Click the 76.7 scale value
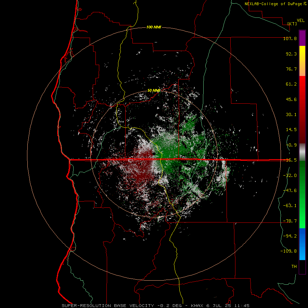Image resolution: width=308 pixels, height=308 pixels. tap(291, 69)
